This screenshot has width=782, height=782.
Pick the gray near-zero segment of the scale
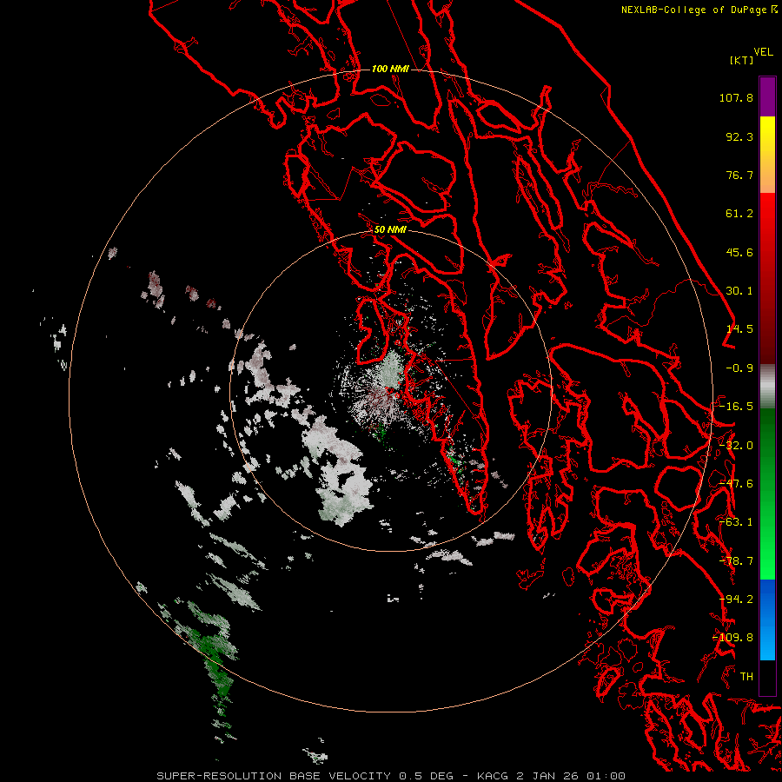tap(767, 387)
